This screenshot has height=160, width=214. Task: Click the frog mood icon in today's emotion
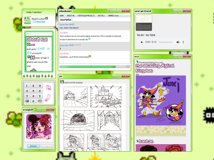click(27, 20)
